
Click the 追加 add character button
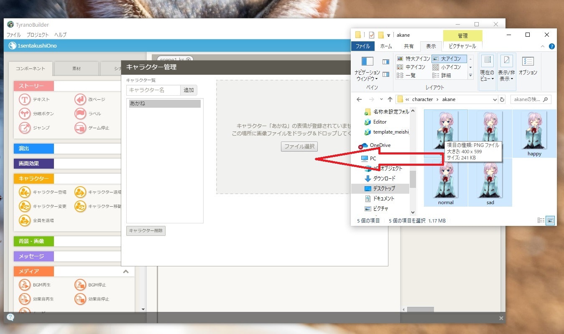189,90
